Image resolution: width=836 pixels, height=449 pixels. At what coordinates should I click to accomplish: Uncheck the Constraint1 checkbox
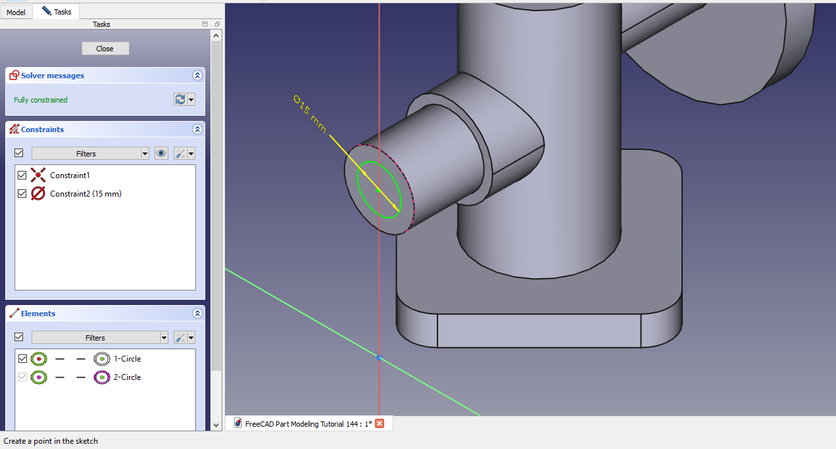[x=22, y=176]
